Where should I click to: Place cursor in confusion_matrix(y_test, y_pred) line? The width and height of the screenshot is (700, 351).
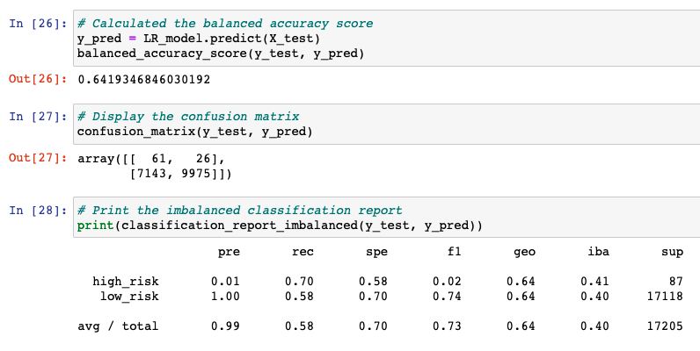coord(194,132)
